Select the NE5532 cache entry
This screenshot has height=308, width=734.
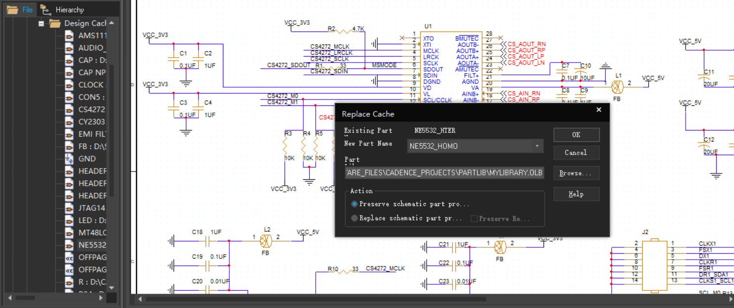92,245
